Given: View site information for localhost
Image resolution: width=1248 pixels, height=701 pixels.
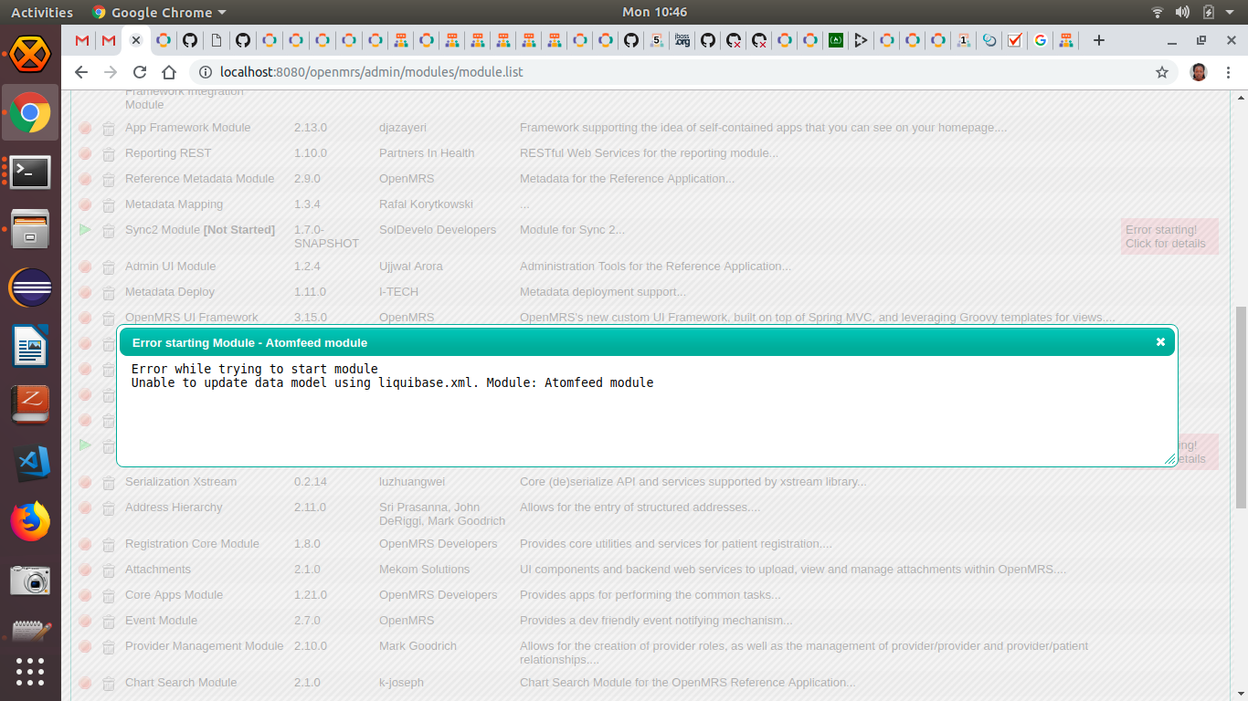Looking at the screenshot, I should (205, 72).
